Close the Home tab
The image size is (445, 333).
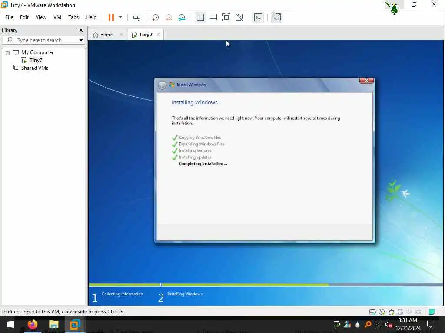[x=121, y=34]
